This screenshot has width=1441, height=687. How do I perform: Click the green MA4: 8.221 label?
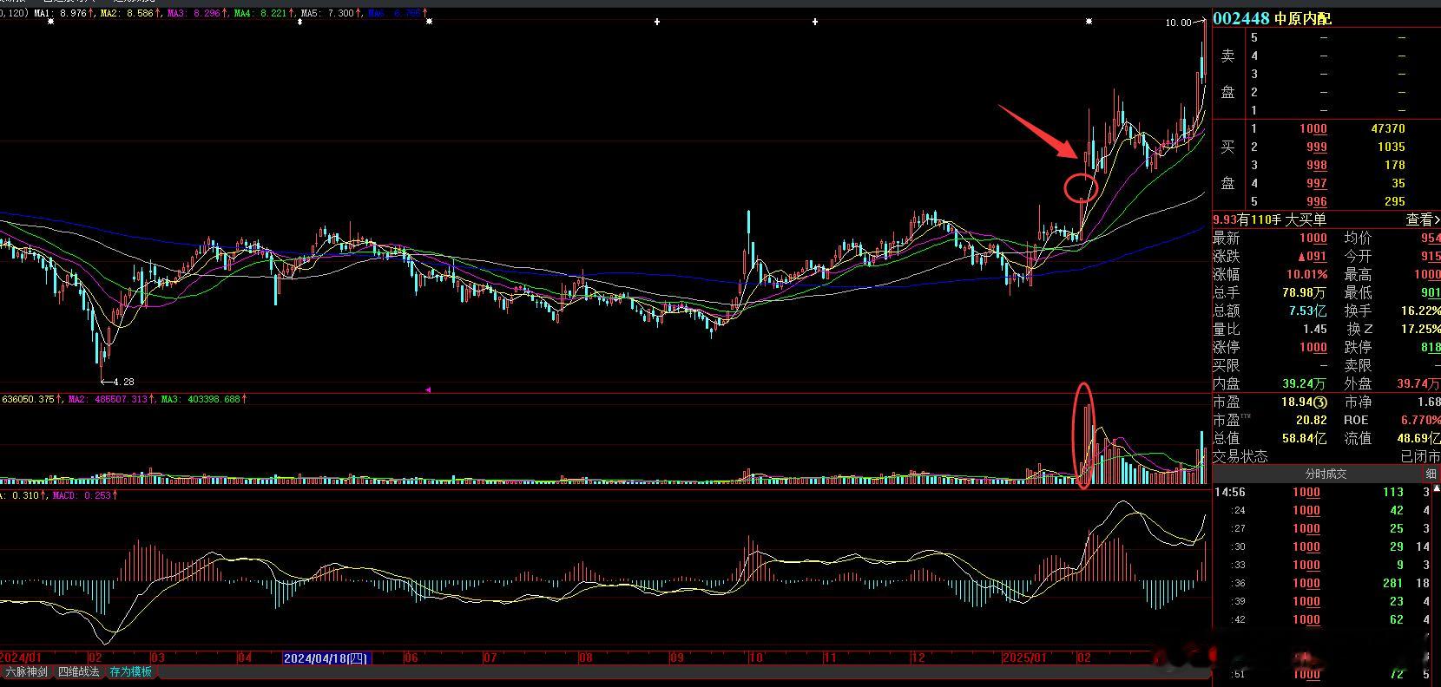click(x=262, y=13)
